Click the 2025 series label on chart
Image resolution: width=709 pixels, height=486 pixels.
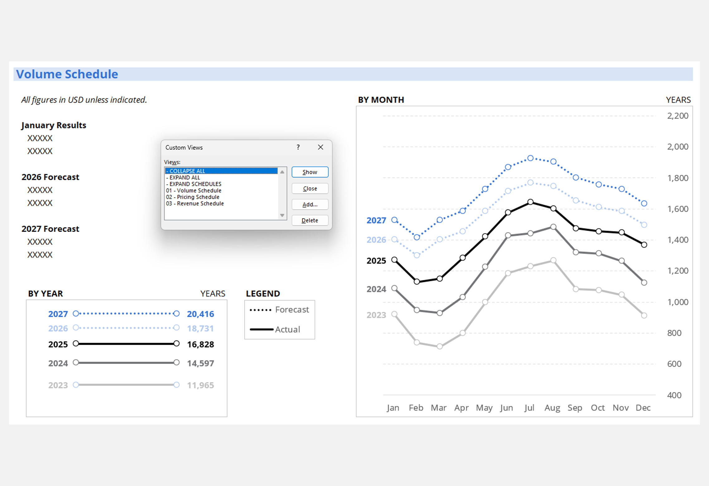[x=376, y=261]
